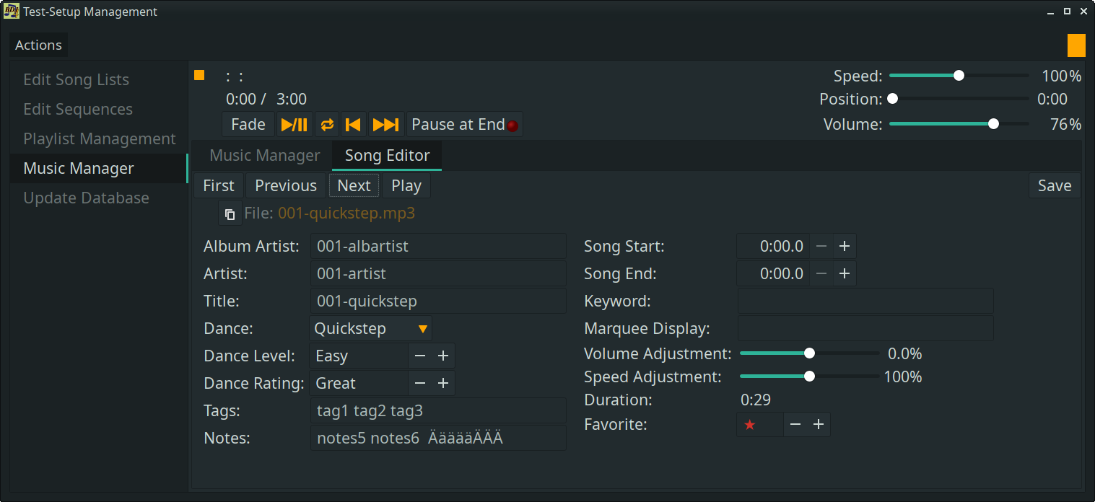1095x502 pixels.
Task: Increase the Dance Rating value
Action: point(443,384)
